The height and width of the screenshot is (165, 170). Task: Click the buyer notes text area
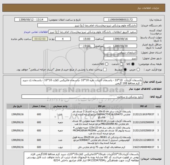click(x=81, y=158)
